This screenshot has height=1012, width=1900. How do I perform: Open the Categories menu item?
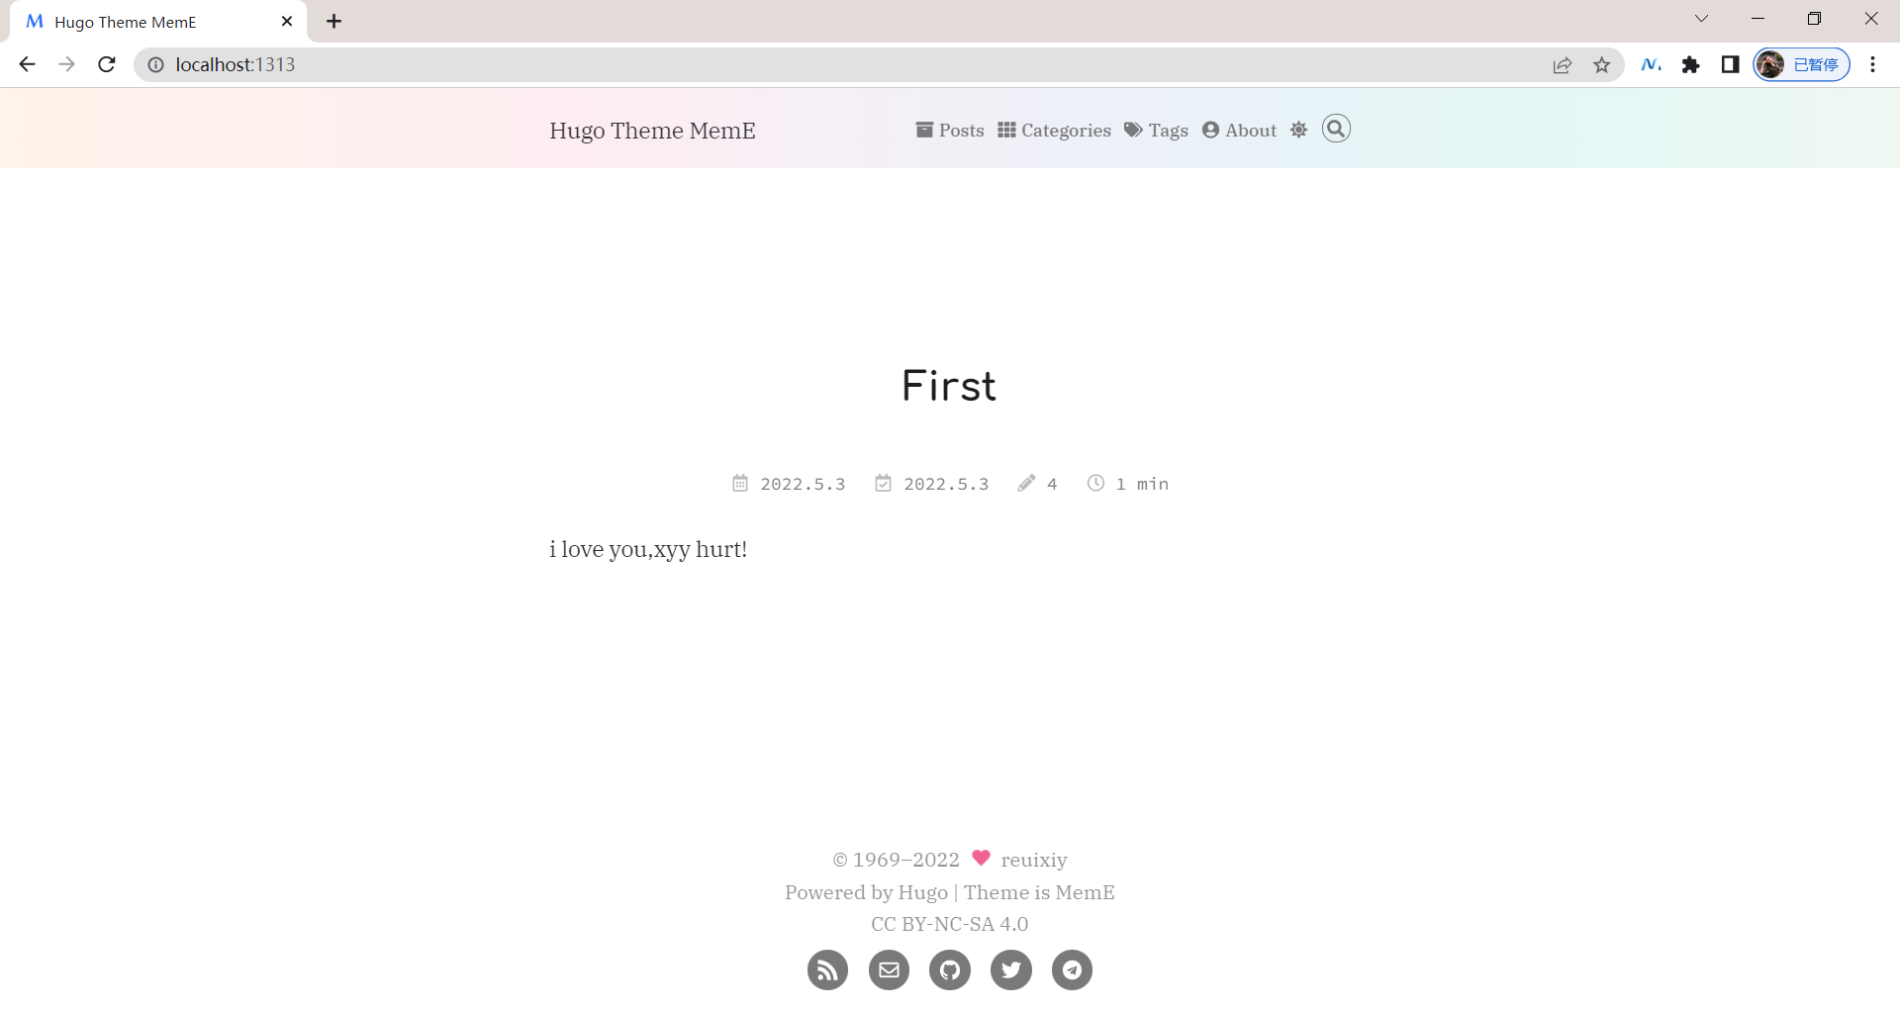[1054, 131]
